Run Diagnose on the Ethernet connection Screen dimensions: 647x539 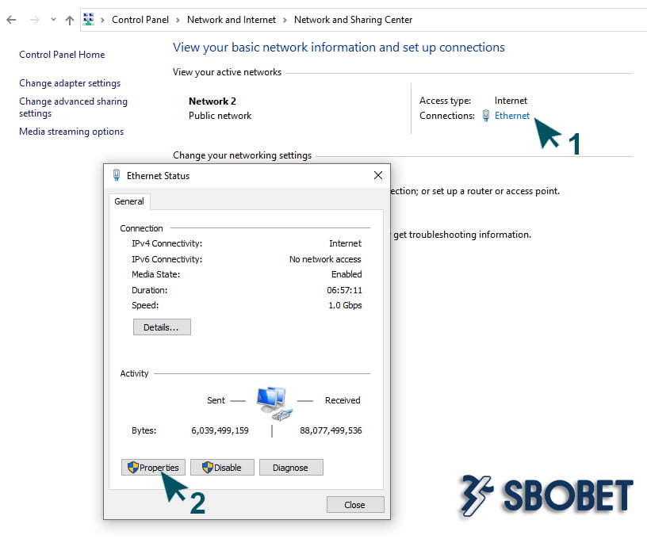[x=290, y=468]
